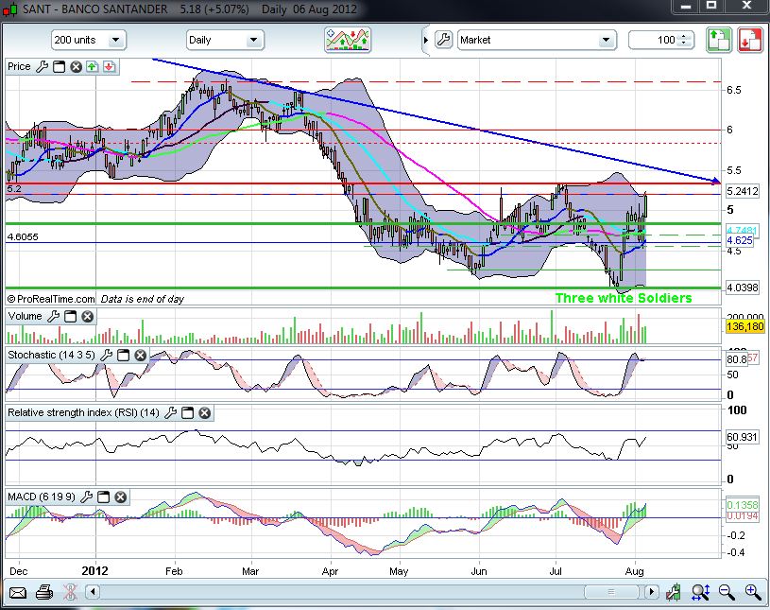Close the Volume panel

click(88, 316)
